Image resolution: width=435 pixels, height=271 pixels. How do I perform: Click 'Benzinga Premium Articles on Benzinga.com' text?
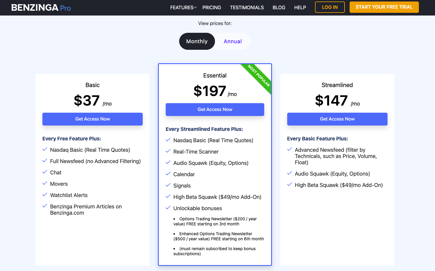click(x=86, y=210)
